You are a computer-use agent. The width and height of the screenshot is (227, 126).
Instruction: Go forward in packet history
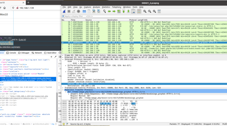(114, 11)
